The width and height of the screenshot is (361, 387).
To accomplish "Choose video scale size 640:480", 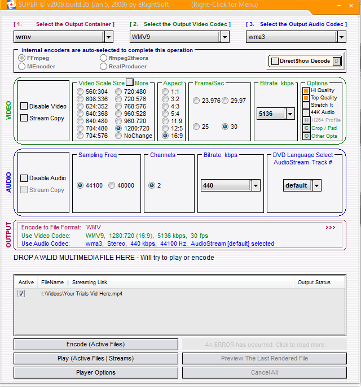I will pyautogui.click(x=80, y=121).
